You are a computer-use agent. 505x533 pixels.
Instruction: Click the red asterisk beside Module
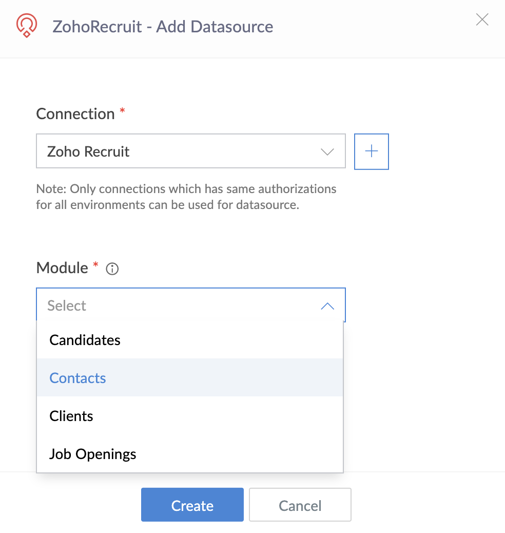pos(95,265)
